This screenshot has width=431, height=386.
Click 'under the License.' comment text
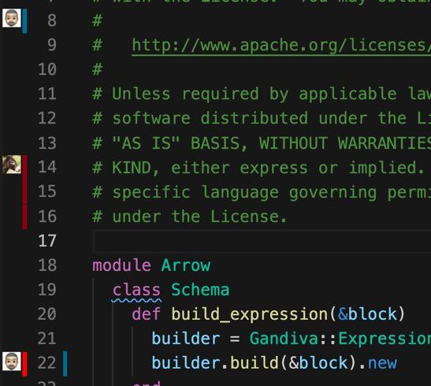(x=200, y=217)
